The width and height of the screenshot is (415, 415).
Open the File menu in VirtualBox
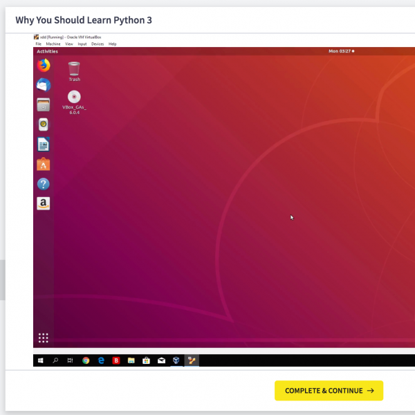(x=38, y=44)
